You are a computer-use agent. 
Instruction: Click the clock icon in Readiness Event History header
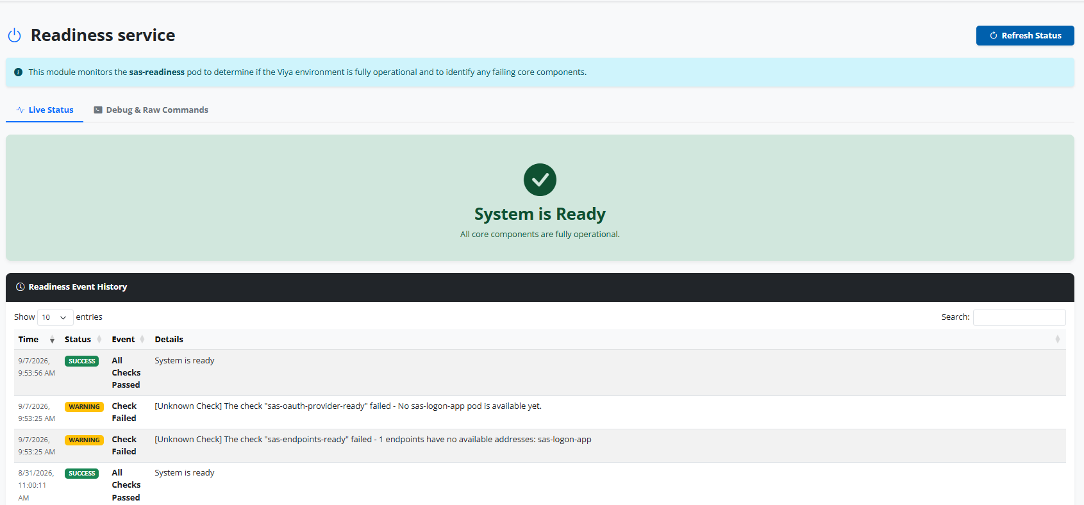tap(21, 287)
